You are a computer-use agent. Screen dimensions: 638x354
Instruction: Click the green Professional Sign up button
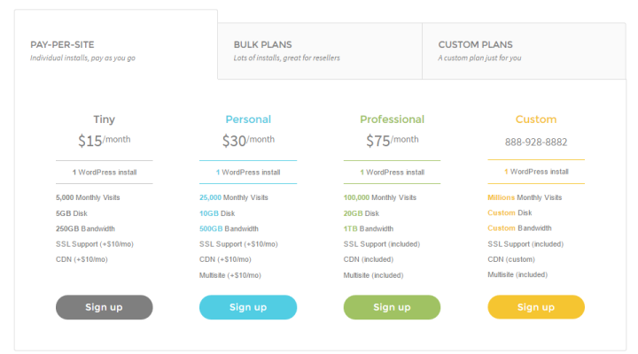(392, 307)
